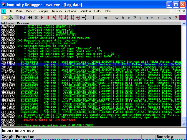Close the debugged program with X icon
This screenshot has width=187, height=140.
pyautogui.click(x=36, y=18)
